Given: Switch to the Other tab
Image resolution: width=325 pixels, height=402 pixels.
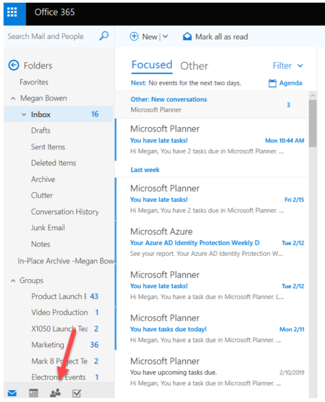Looking at the screenshot, I should pyautogui.click(x=194, y=66).
